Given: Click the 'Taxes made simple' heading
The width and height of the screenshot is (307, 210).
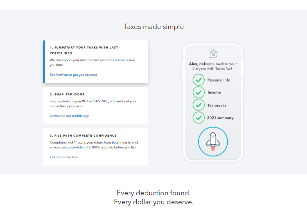Looking at the screenshot, I should (x=153, y=27).
